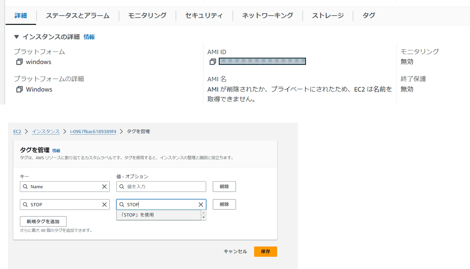
Task: Click search icon in STOP key field
Action: point(25,204)
